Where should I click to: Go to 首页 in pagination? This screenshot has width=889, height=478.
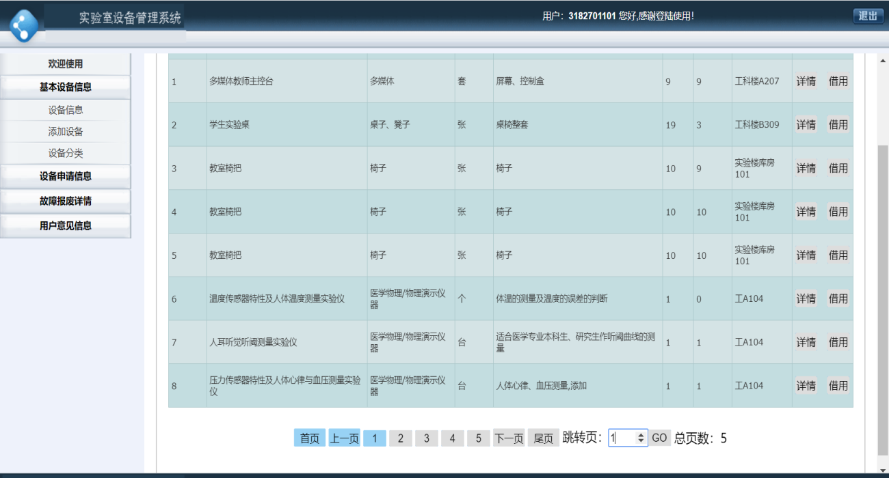(x=310, y=438)
